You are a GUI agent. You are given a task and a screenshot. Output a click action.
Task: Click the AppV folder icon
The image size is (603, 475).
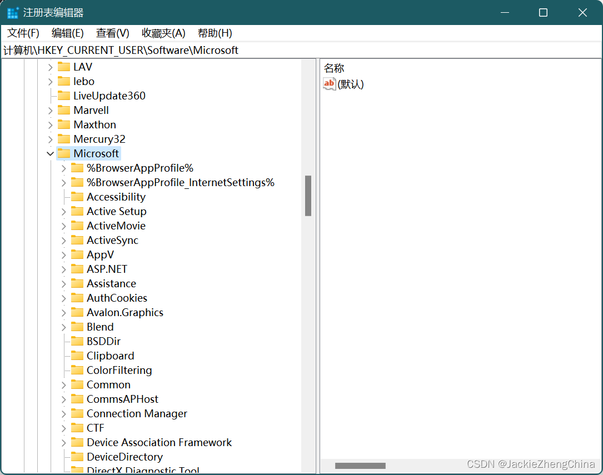tap(77, 254)
